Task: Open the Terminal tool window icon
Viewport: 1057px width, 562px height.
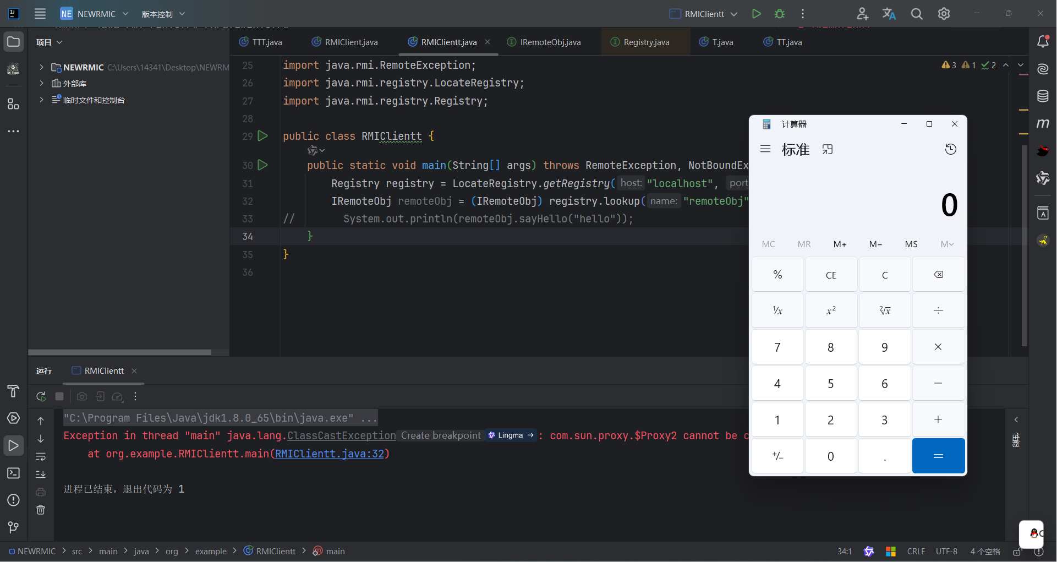Action: (13, 473)
